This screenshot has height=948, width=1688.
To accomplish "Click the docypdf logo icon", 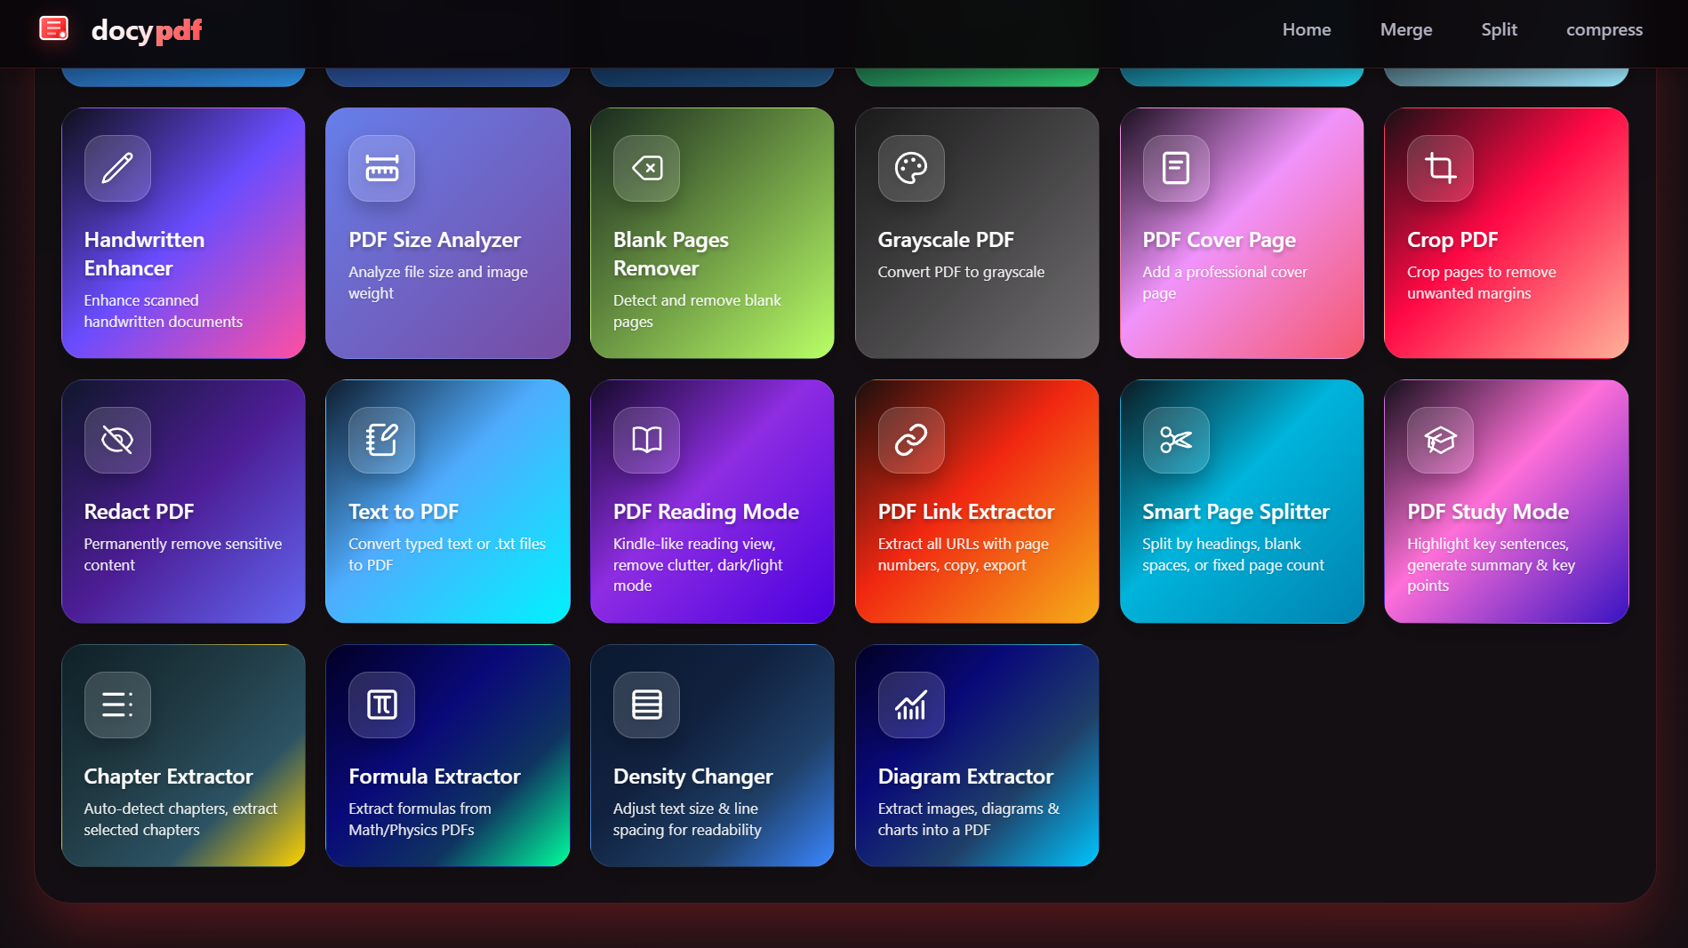I will (x=55, y=29).
